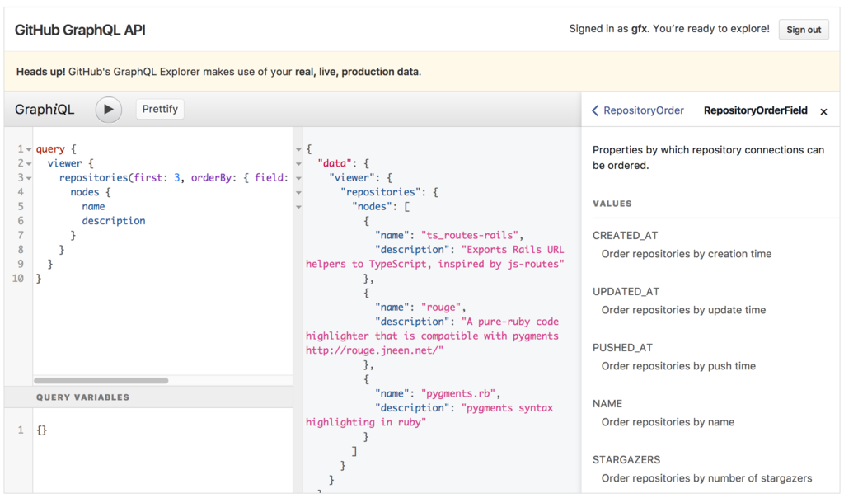Image resolution: width=844 pixels, height=498 pixels.
Task: Click the query editor horizontal scrollbar
Action: pos(101,380)
